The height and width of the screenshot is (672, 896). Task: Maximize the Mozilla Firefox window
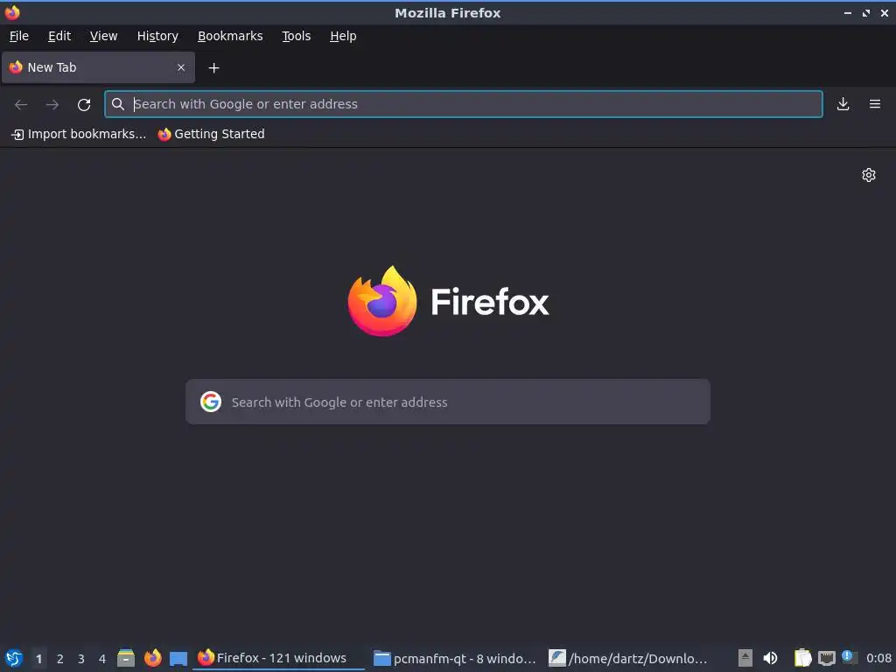[866, 12]
